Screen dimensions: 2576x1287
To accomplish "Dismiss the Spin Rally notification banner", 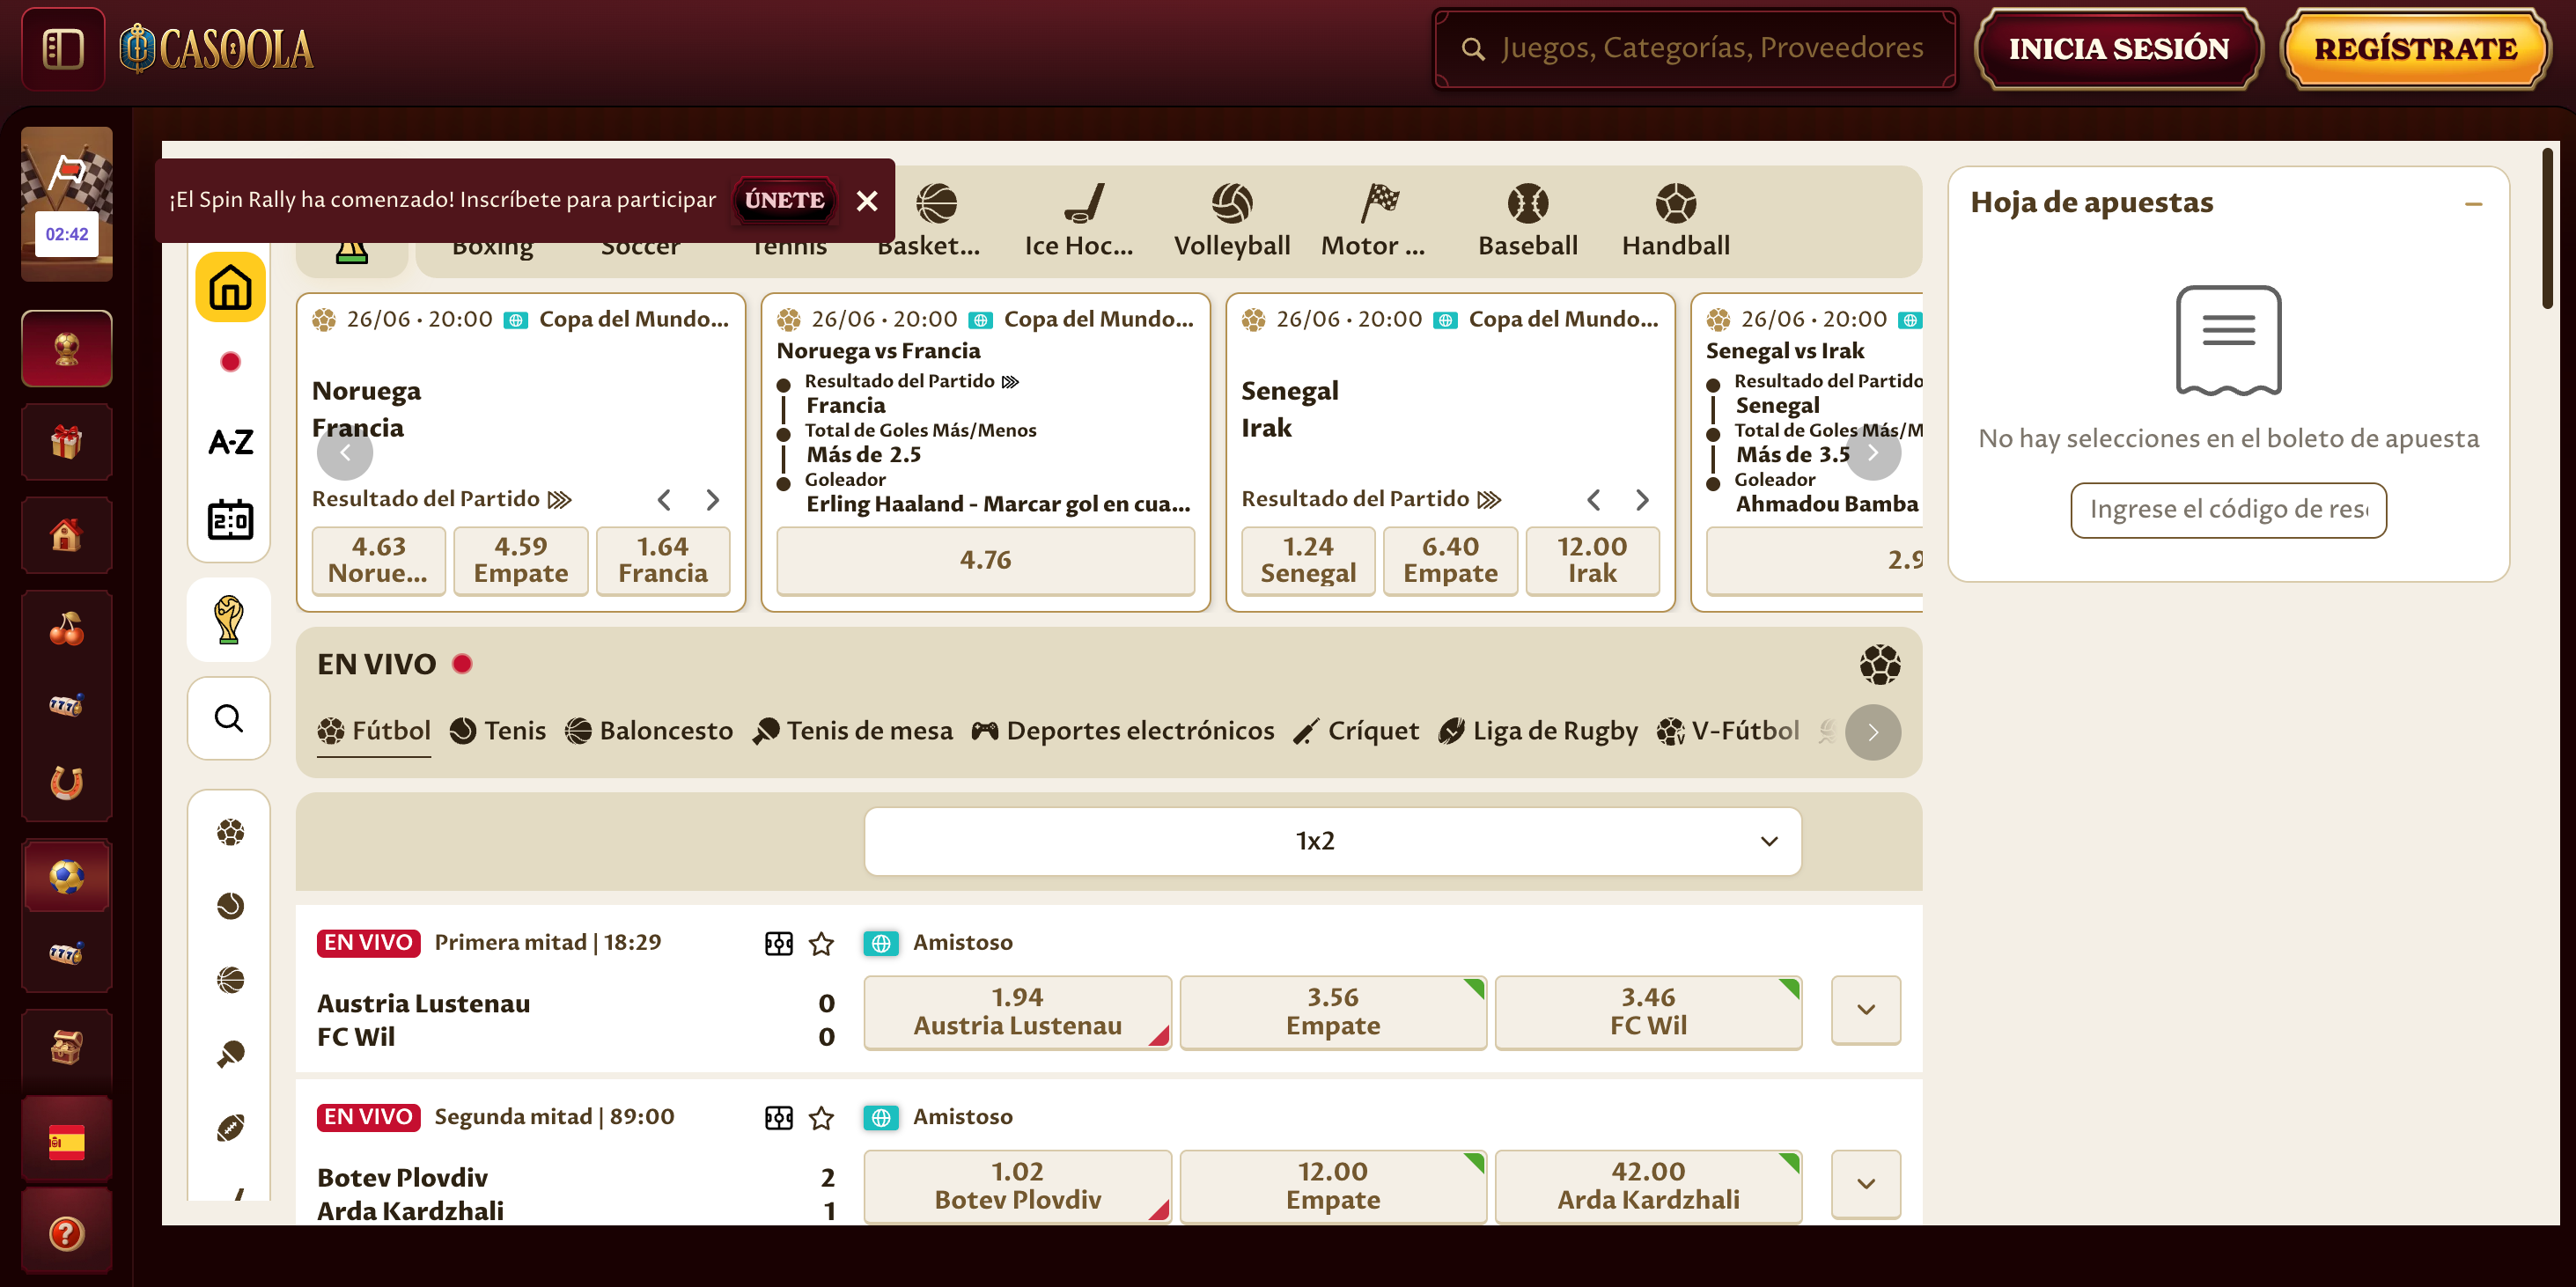I will 867,201.
